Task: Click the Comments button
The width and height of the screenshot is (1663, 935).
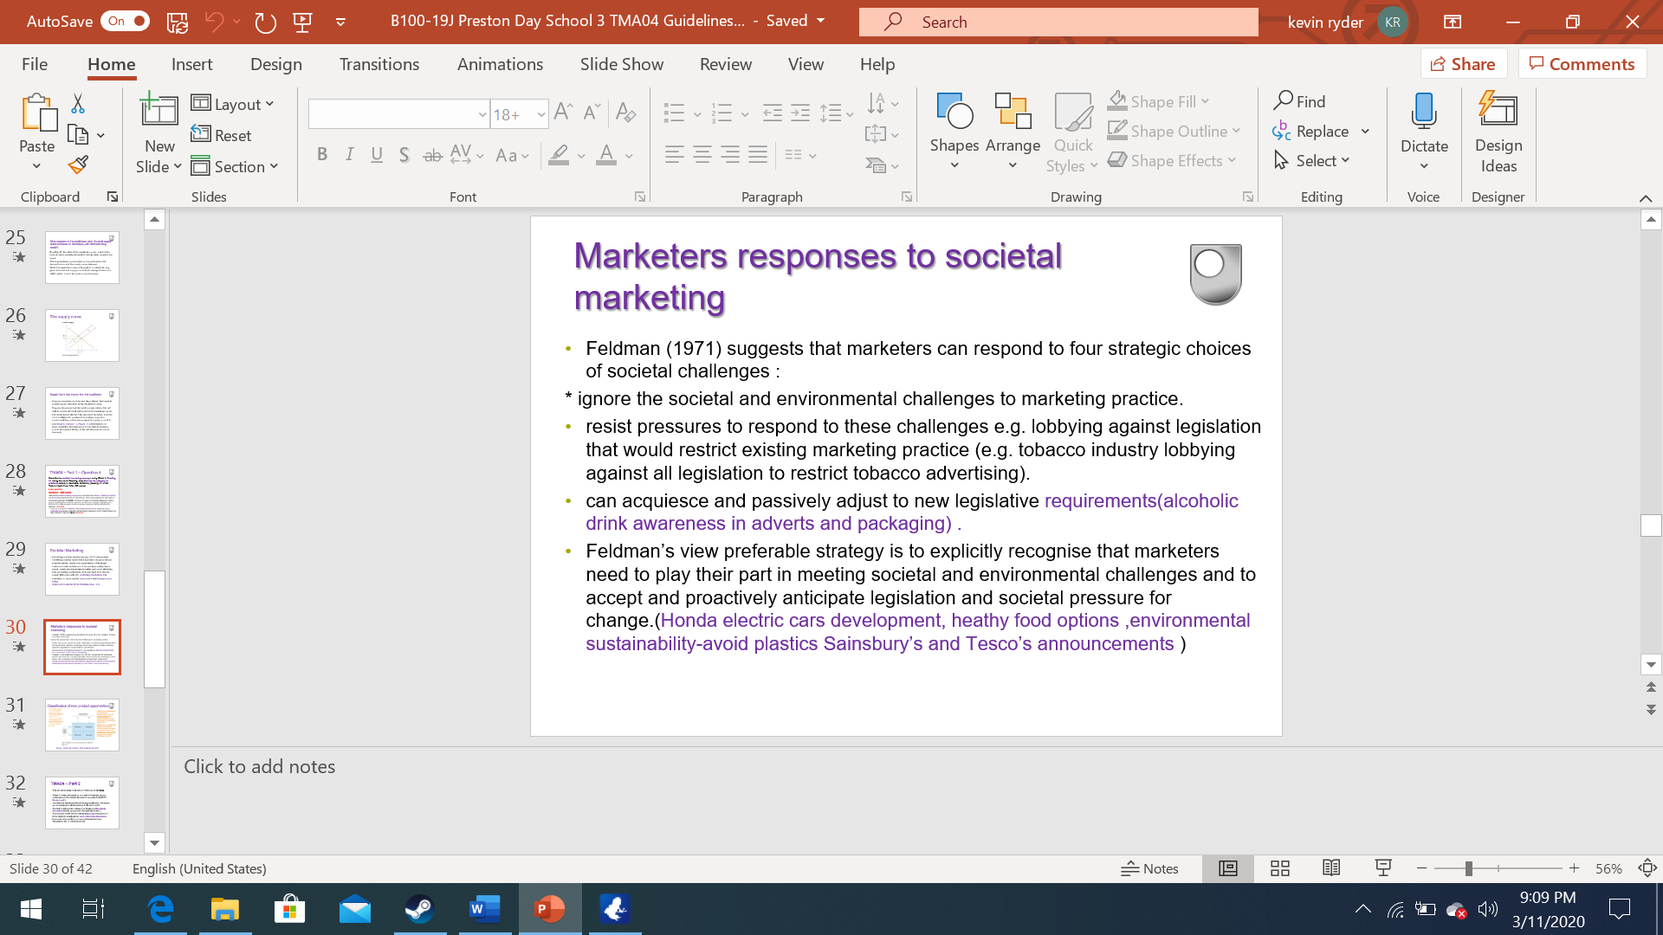Action: pyautogui.click(x=1582, y=64)
